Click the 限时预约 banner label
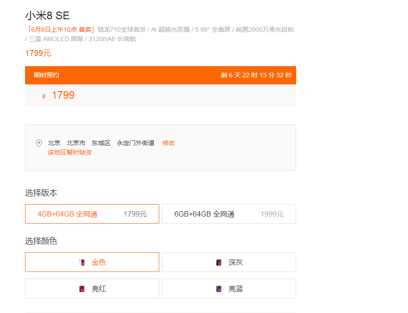 click(x=47, y=75)
